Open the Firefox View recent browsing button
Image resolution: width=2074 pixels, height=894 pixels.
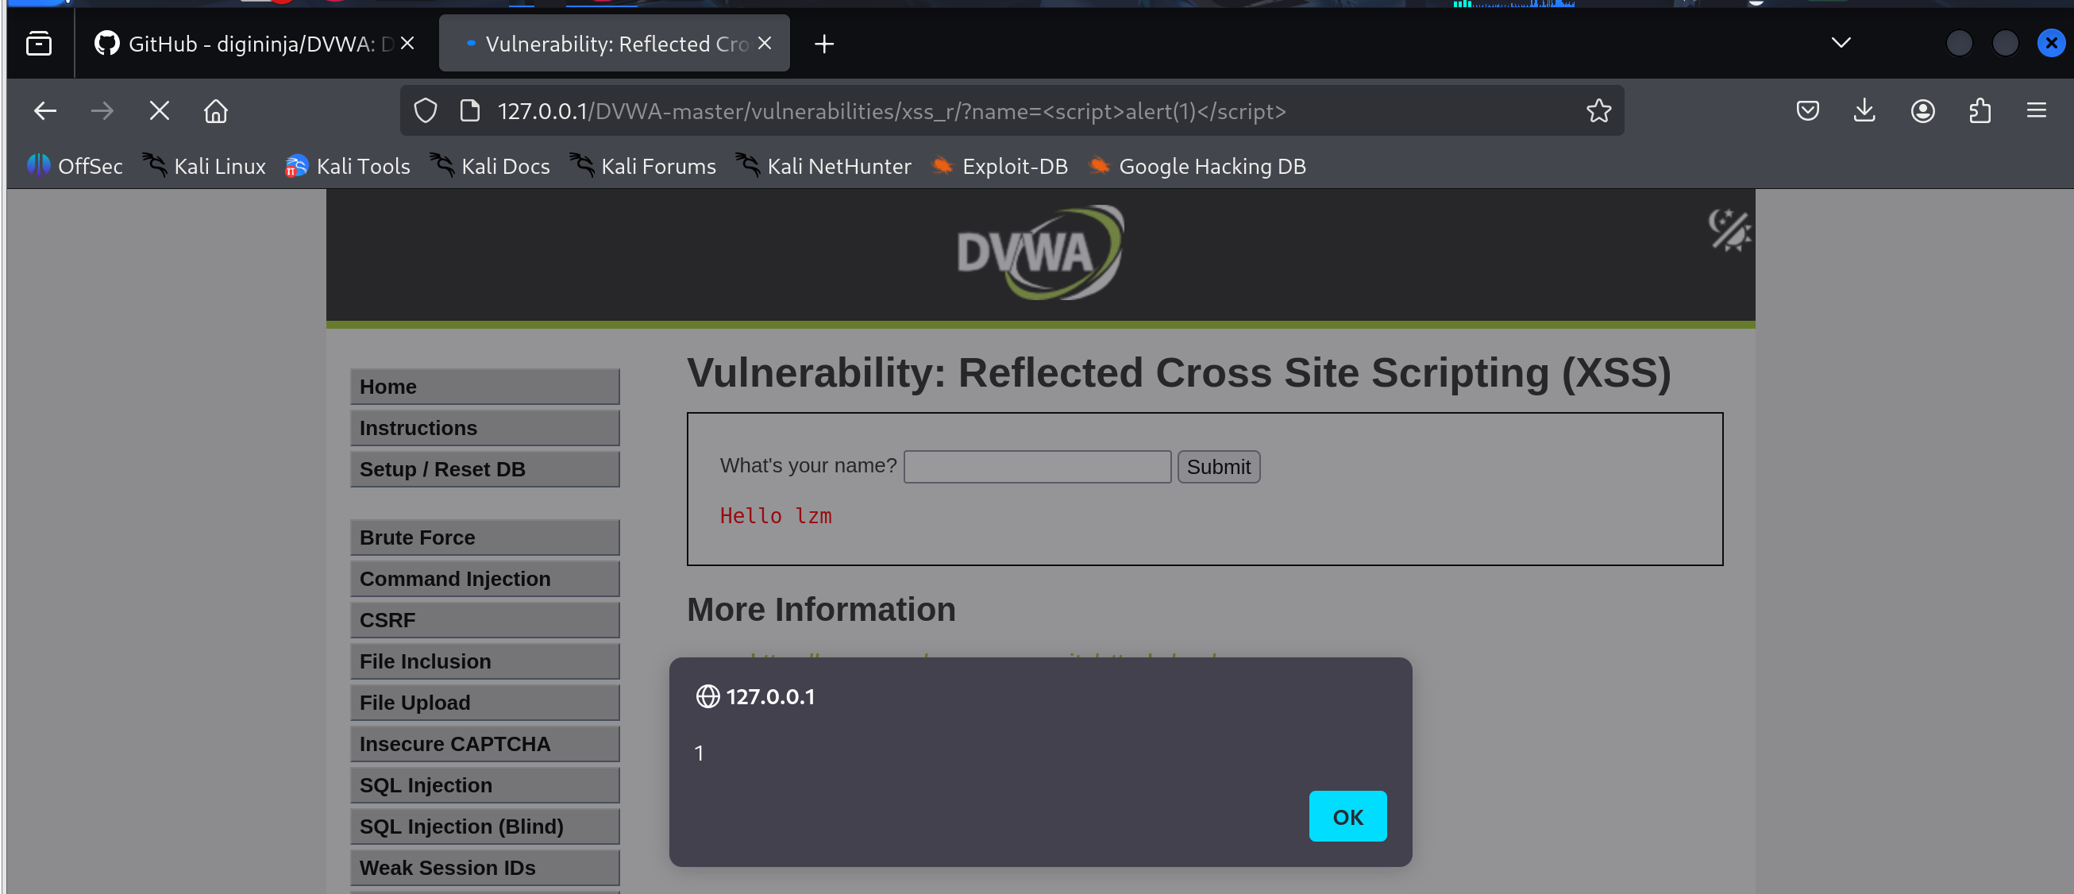(39, 44)
